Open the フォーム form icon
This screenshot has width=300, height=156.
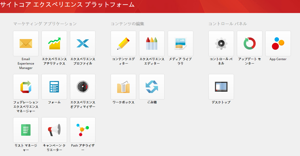(54, 87)
